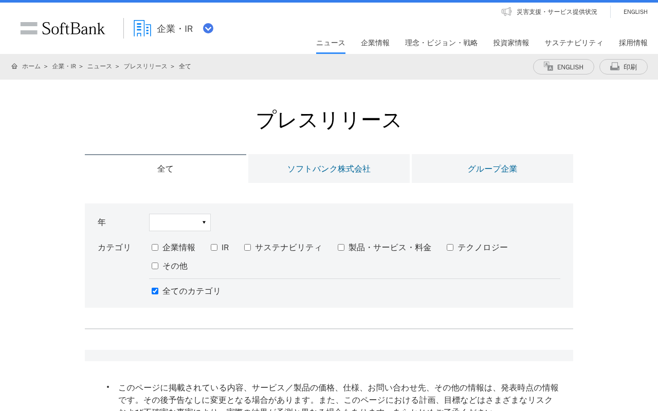Select the グループ企業 tab

492,169
